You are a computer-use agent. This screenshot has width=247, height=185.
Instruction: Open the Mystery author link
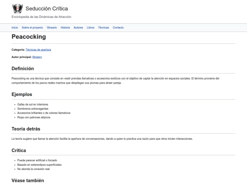coord(37,57)
